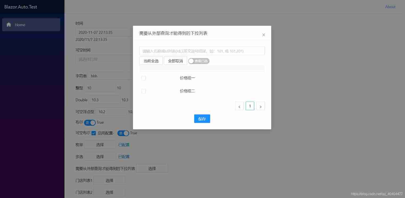The image size is (405, 198).
Task: Click the 时间 datetime input
Action: coord(104,32)
